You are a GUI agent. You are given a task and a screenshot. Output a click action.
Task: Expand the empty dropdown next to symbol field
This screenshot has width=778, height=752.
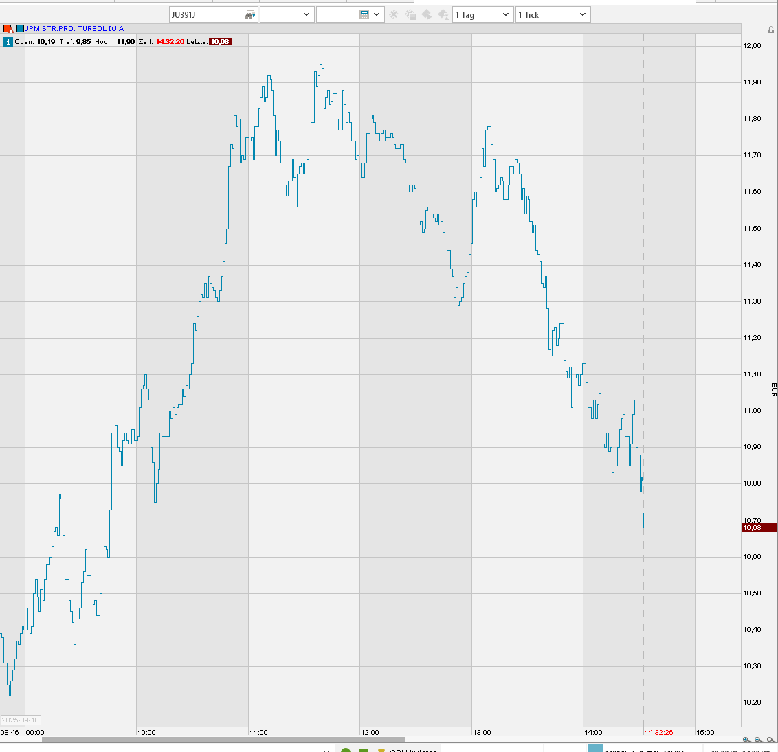pos(287,14)
